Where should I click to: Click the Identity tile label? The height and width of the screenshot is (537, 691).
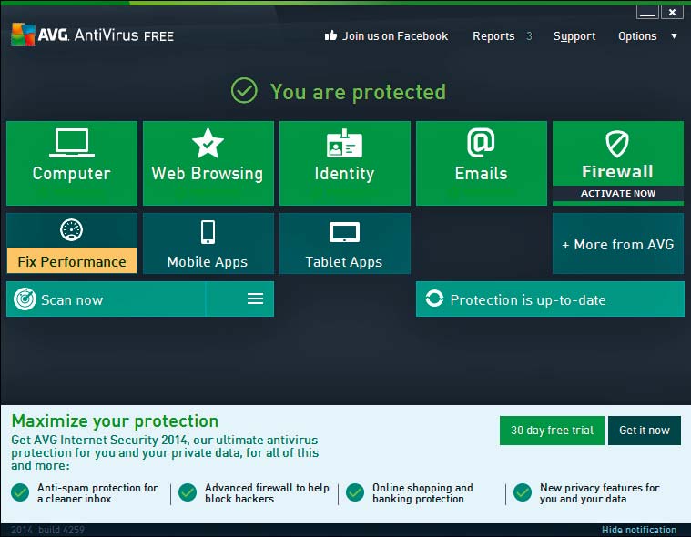coord(344,174)
